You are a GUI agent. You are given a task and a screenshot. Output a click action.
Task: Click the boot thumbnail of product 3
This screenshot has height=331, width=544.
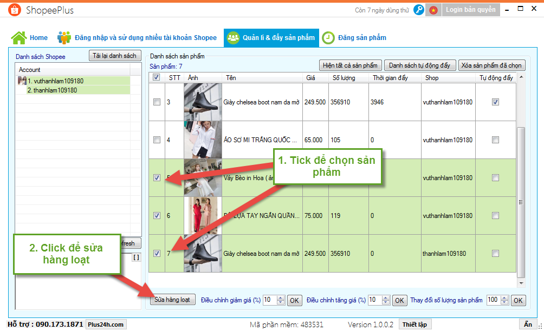(203, 102)
